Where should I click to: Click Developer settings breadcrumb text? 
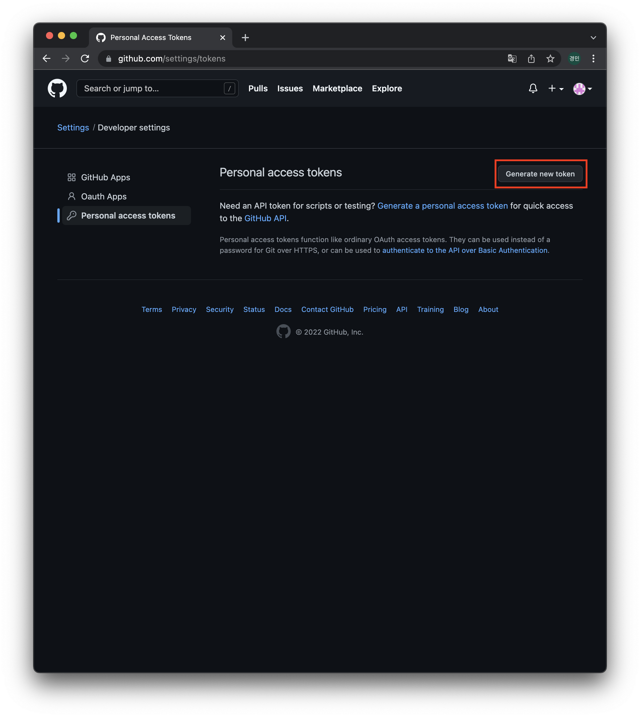click(134, 127)
